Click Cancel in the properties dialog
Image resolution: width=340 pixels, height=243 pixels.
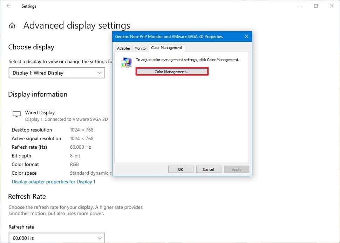pos(209,169)
